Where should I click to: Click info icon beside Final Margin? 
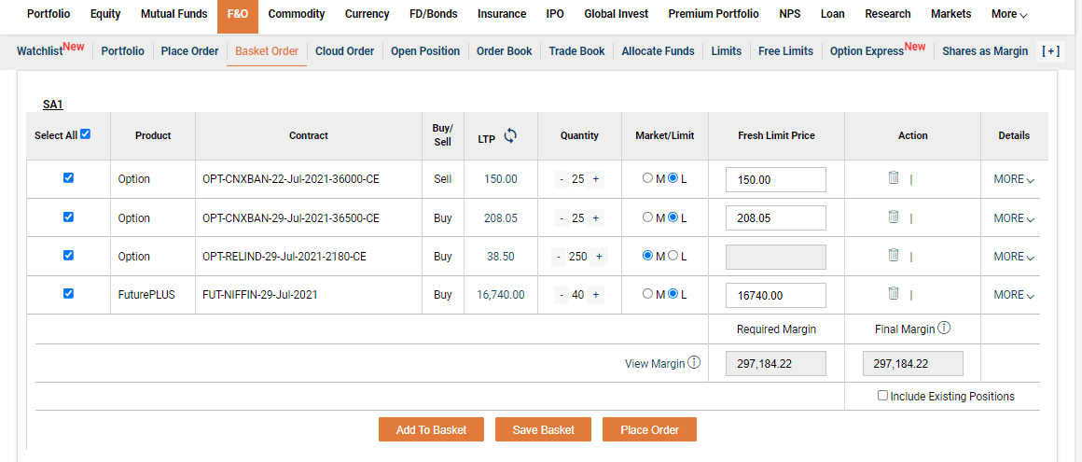click(x=944, y=328)
